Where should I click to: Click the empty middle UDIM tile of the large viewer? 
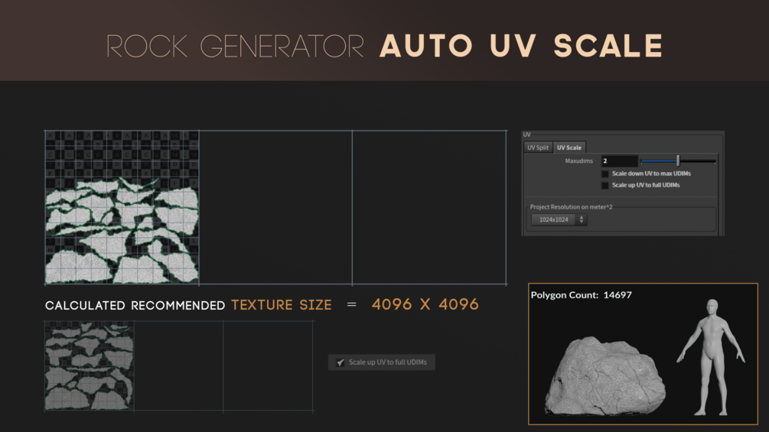pyautogui.click(x=275, y=207)
